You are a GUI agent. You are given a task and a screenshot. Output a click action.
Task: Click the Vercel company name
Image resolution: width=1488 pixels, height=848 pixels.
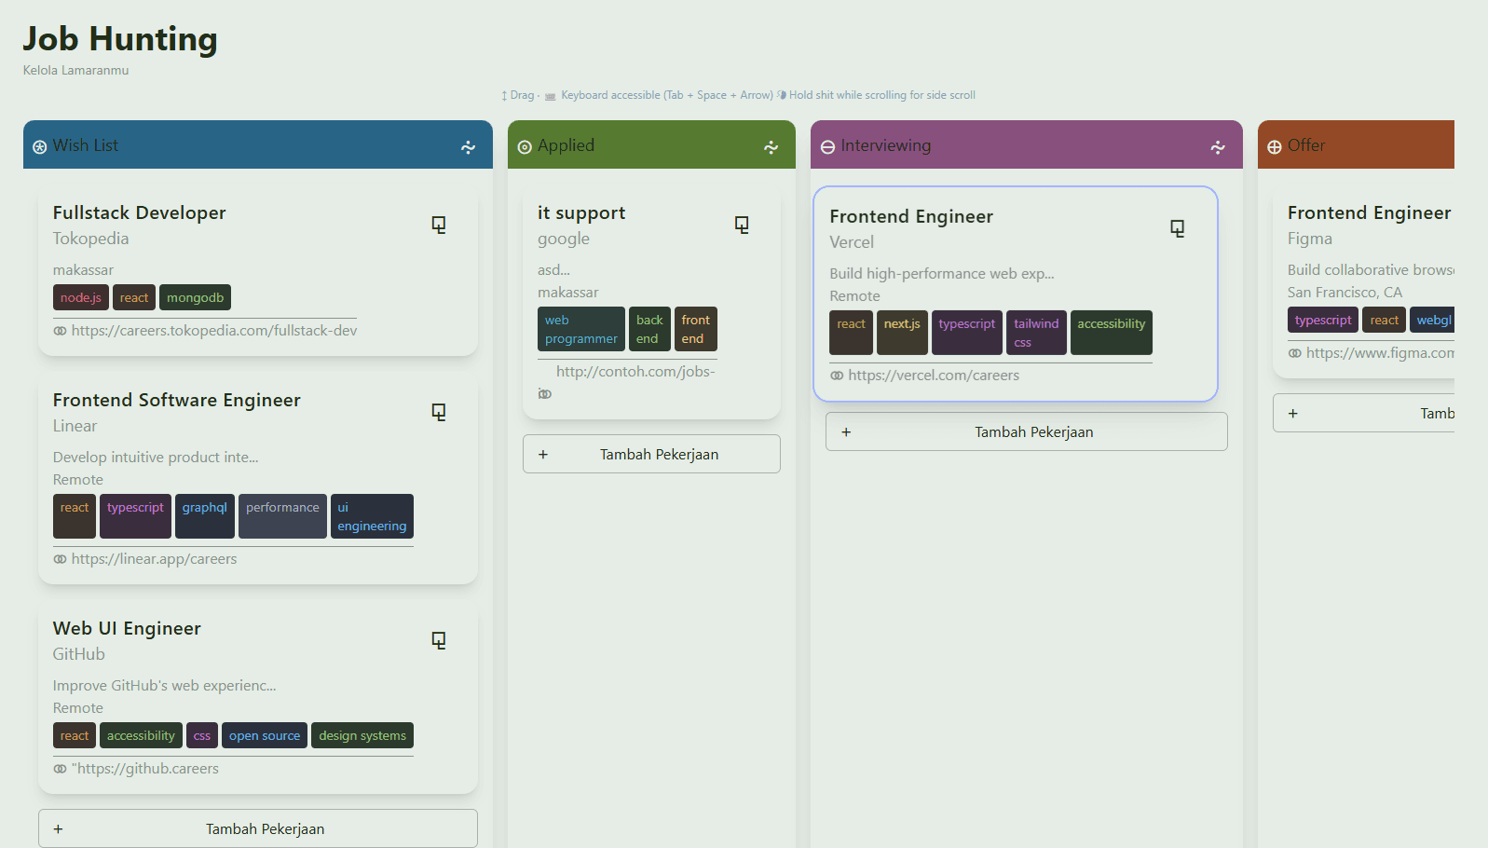point(852,242)
